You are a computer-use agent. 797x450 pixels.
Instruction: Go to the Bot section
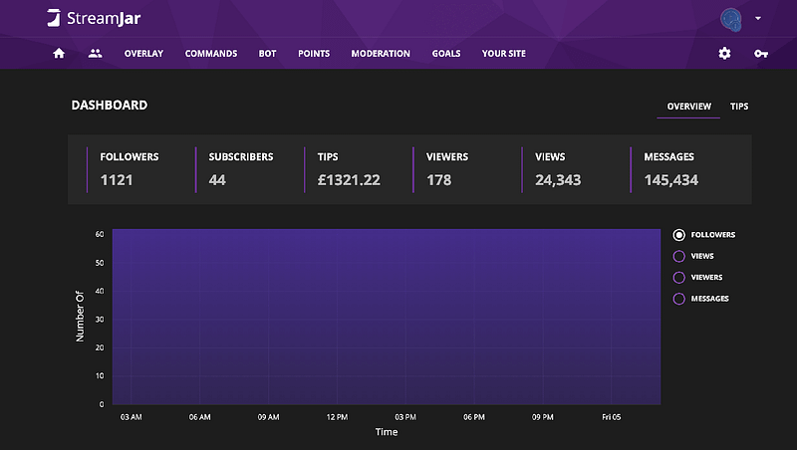[267, 54]
